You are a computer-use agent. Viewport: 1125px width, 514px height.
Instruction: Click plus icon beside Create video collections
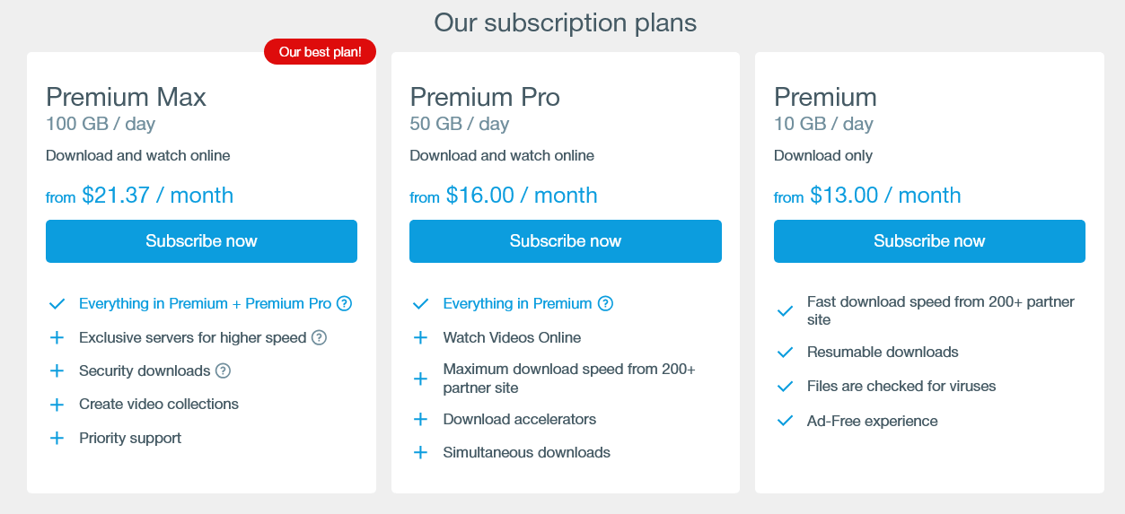pyautogui.click(x=57, y=405)
